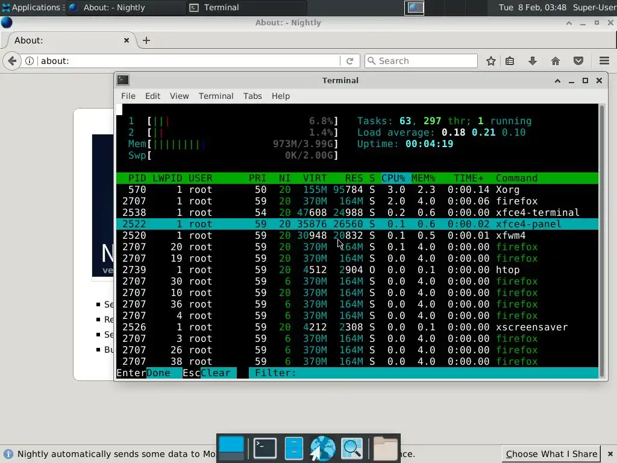Click Choose What I Share button
Viewport: 617px width, 463px height.
pyautogui.click(x=551, y=454)
